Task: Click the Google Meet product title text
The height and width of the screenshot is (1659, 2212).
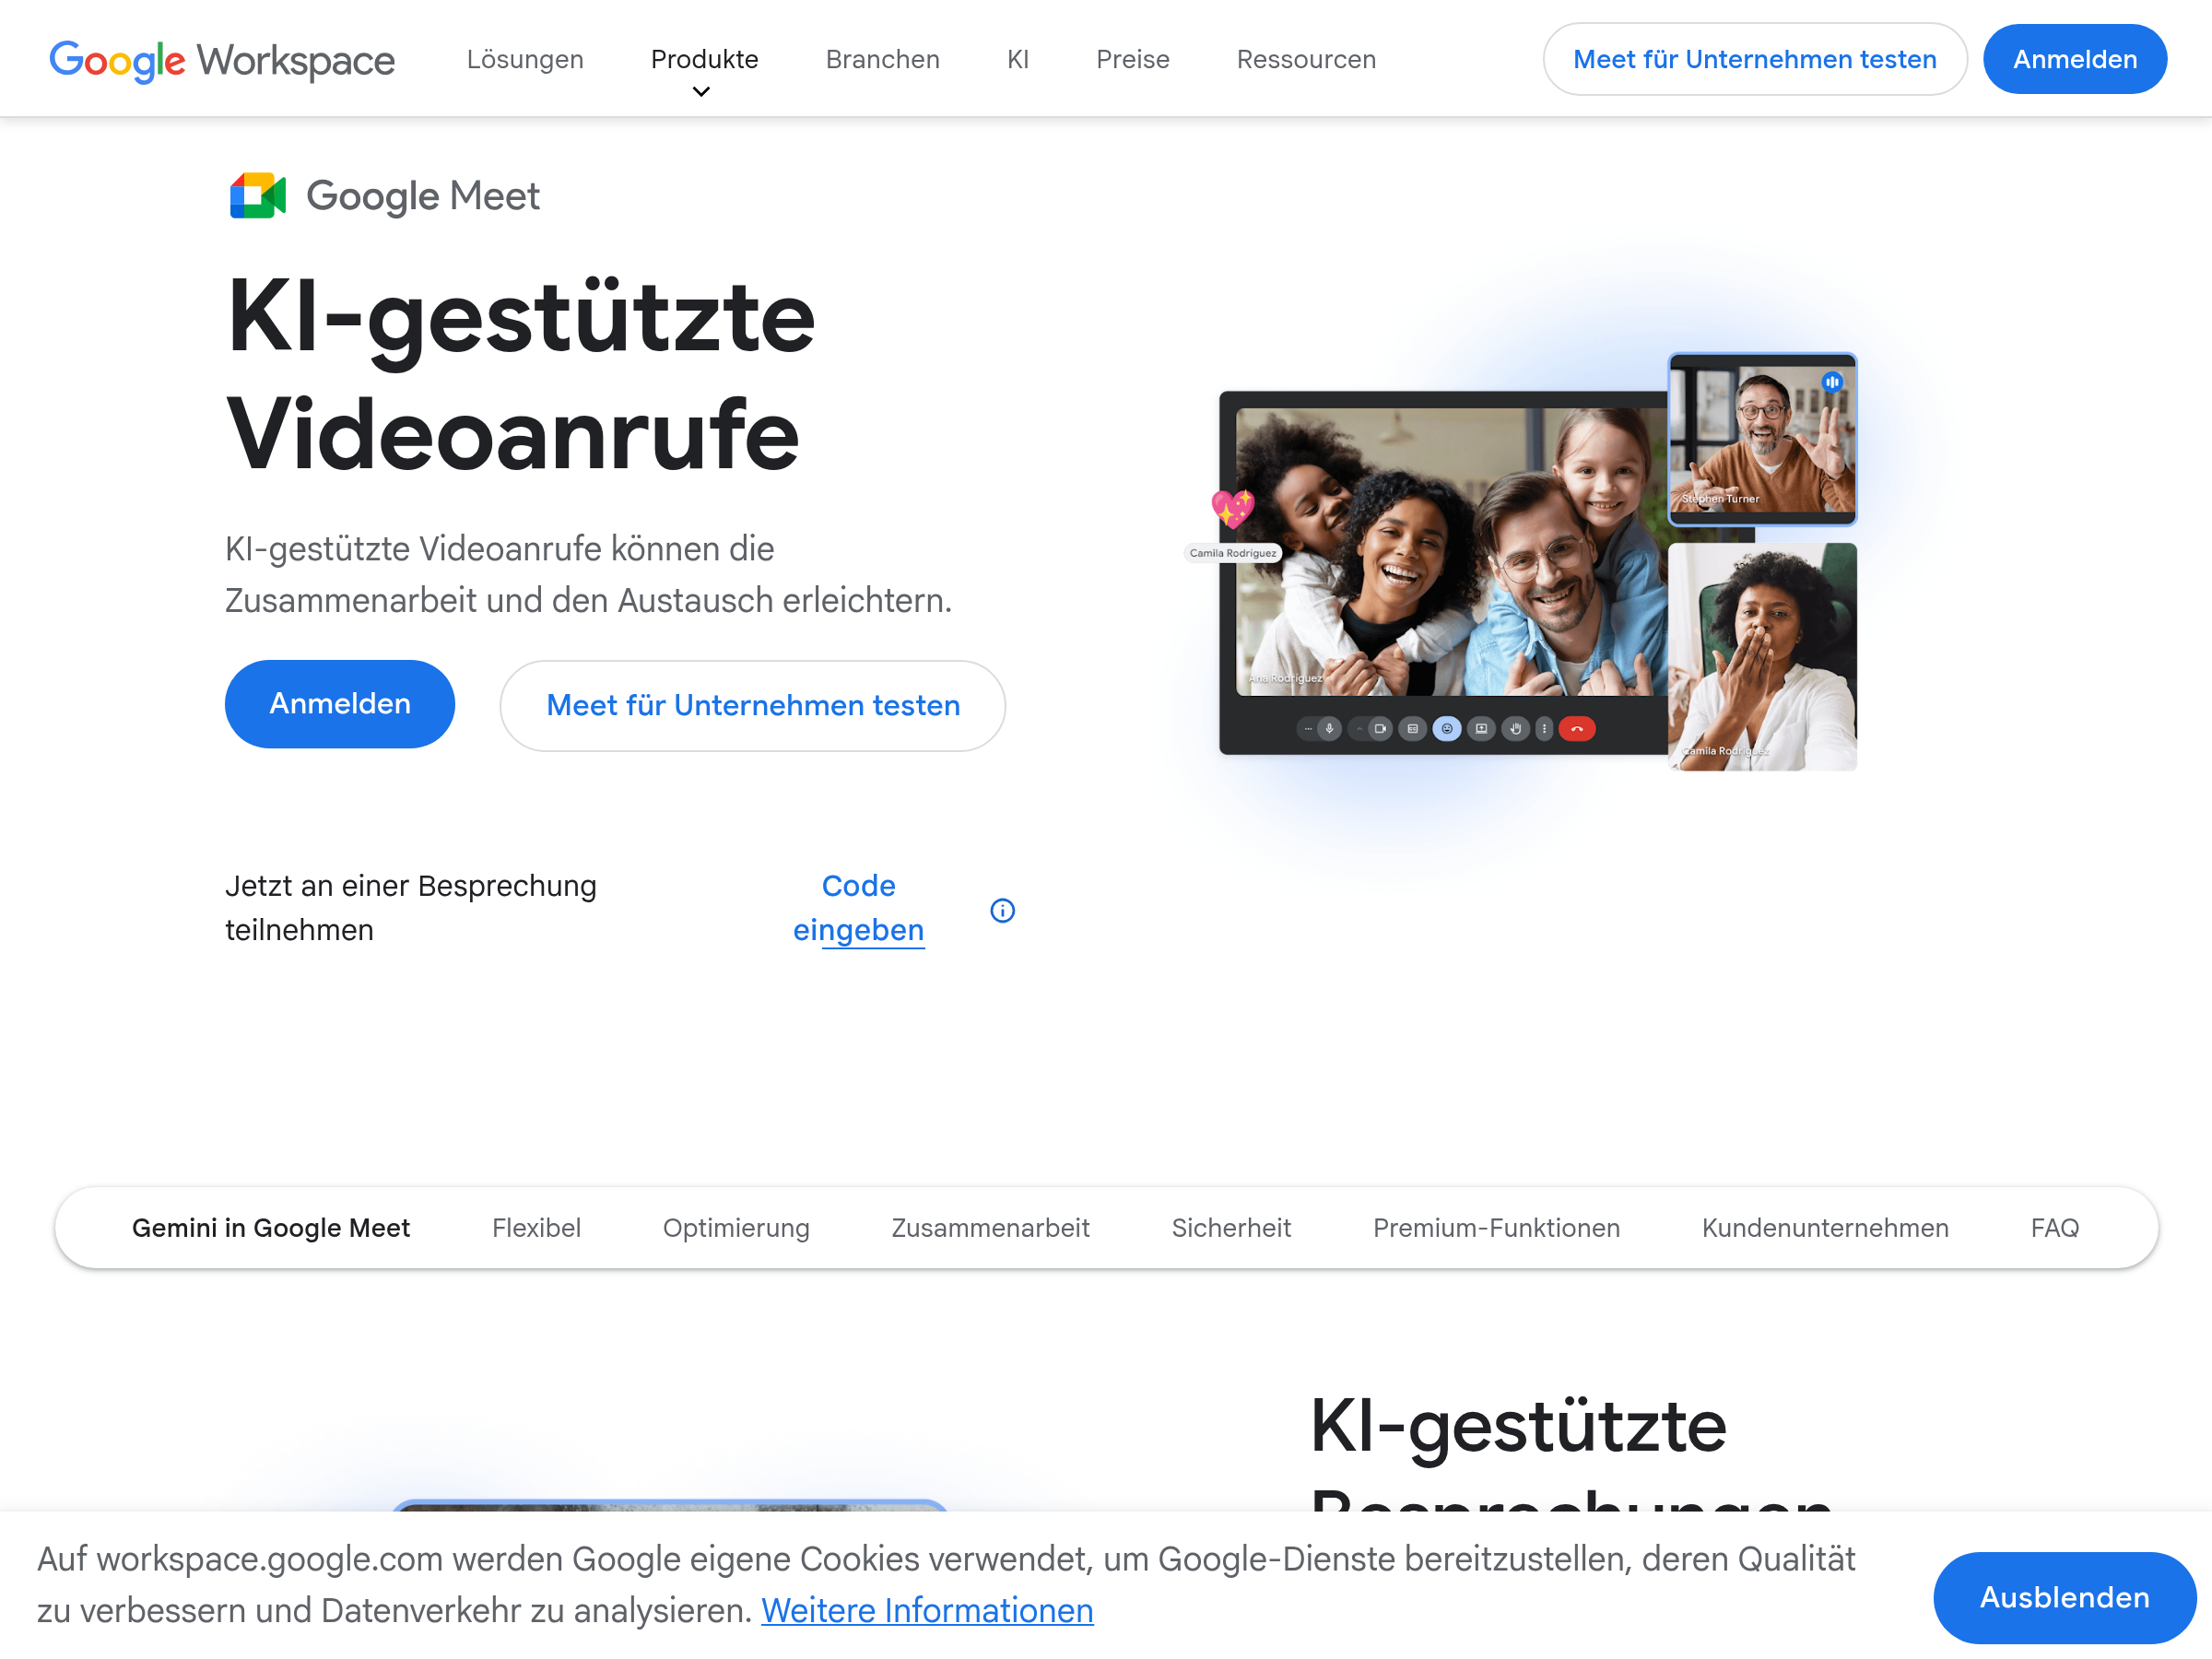Action: point(423,196)
